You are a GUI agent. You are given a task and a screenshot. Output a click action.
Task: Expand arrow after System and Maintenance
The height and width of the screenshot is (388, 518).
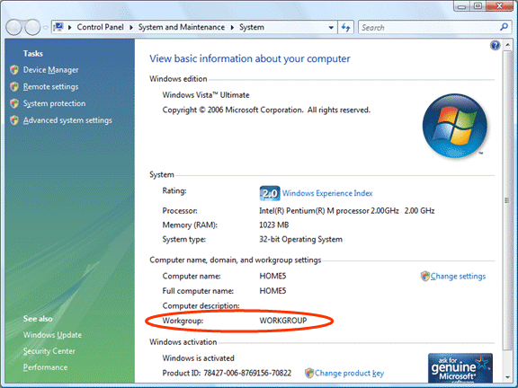point(232,27)
